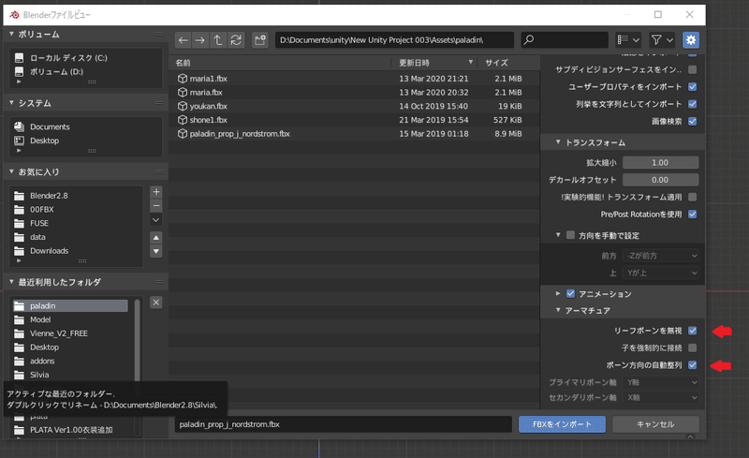Go up to parent directory

pyautogui.click(x=218, y=40)
